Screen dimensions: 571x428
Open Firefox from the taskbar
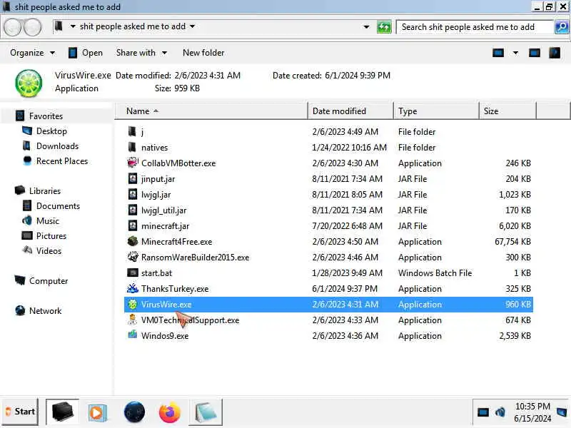click(x=169, y=412)
